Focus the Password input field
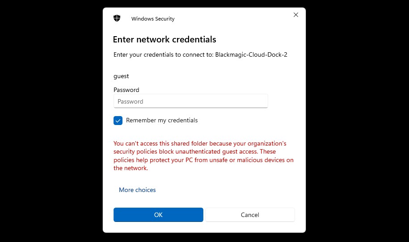This screenshot has width=409, height=242. point(190,101)
